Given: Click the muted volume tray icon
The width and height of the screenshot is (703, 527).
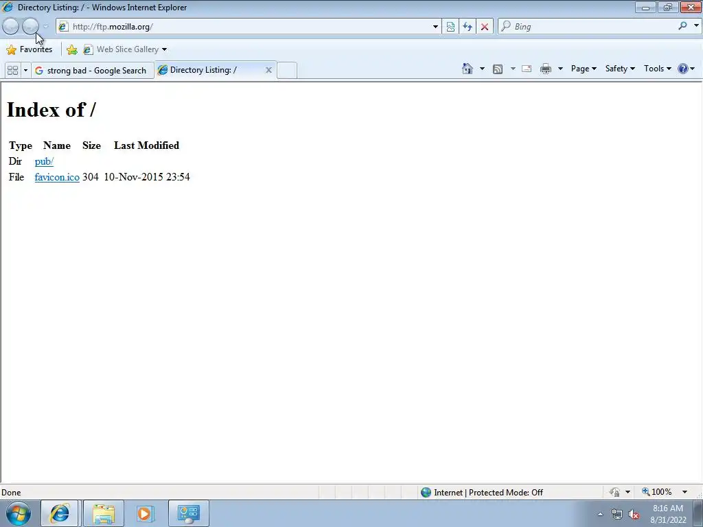Looking at the screenshot, I should (634, 514).
